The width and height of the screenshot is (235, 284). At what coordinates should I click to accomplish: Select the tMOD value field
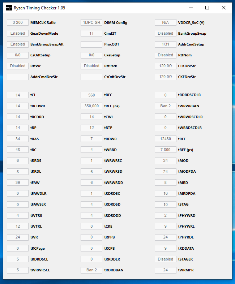tap(166, 161)
